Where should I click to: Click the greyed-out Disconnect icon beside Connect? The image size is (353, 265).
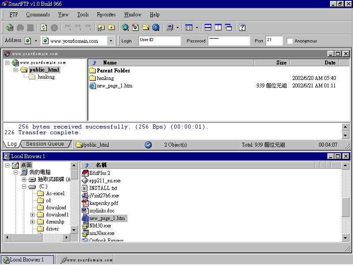click(20, 27)
